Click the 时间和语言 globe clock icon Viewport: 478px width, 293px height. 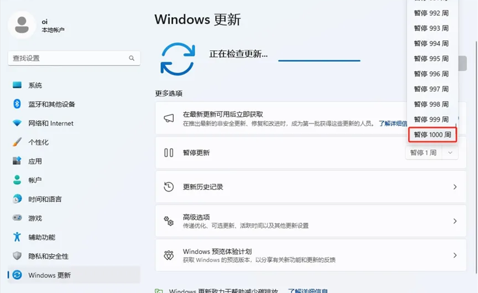click(x=17, y=199)
